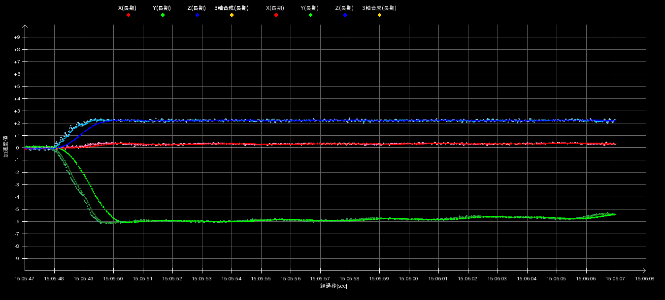Click the yellow dot under the left bold 3軸合成(長期) legend
665x300 pixels.
[x=232, y=15]
